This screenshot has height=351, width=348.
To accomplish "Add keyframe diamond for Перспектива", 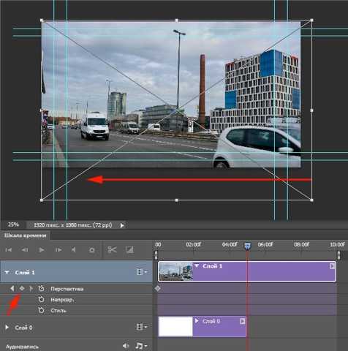I will pos(22,289).
